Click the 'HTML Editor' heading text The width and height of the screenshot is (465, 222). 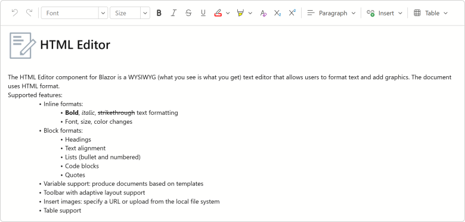(x=75, y=45)
